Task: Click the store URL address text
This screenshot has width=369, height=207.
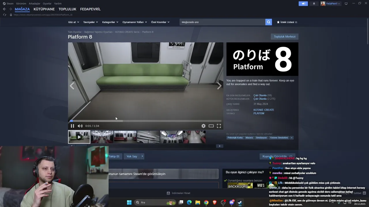Action: (43, 15)
